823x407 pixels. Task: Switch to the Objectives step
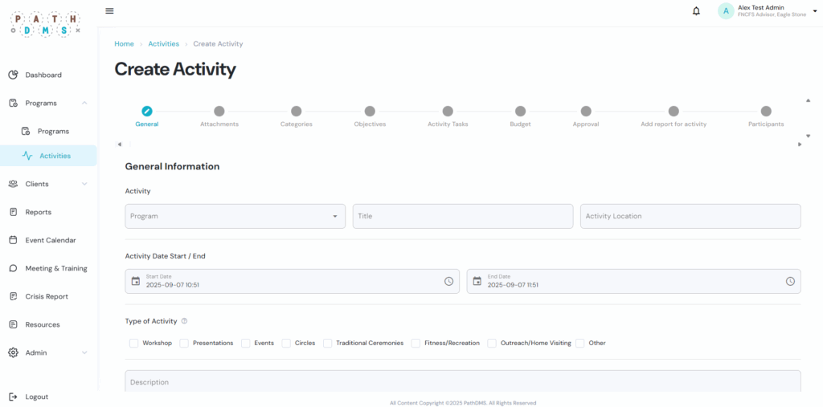[370, 112]
